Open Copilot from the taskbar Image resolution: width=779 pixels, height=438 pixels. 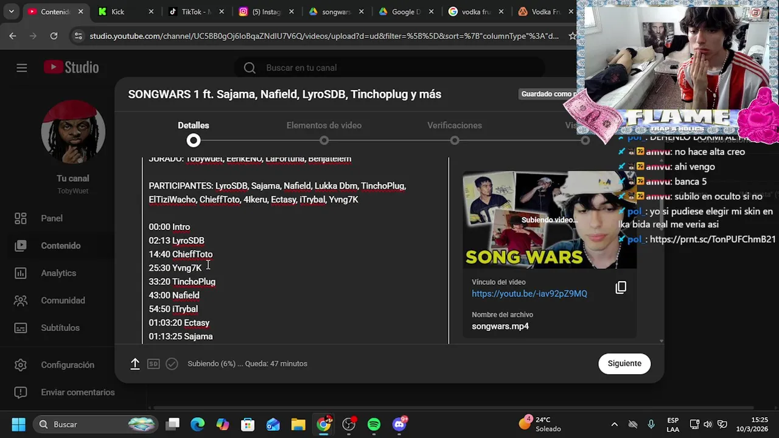(x=223, y=424)
